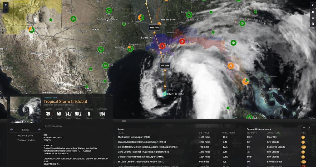
Task: Select the green asset marker near Cuba
Action: [x=249, y=117]
